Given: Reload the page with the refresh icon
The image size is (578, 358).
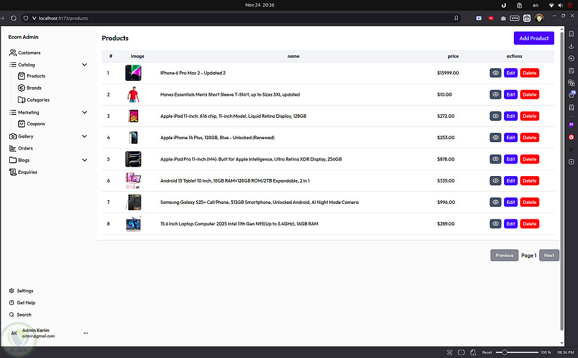Looking at the screenshot, I should pyautogui.click(x=14, y=18).
